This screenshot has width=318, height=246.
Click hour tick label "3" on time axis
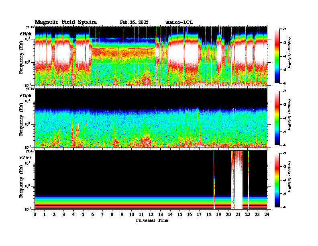(x=64, y=214)
